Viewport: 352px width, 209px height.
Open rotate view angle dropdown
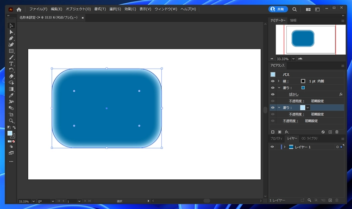tap(53, 201)
